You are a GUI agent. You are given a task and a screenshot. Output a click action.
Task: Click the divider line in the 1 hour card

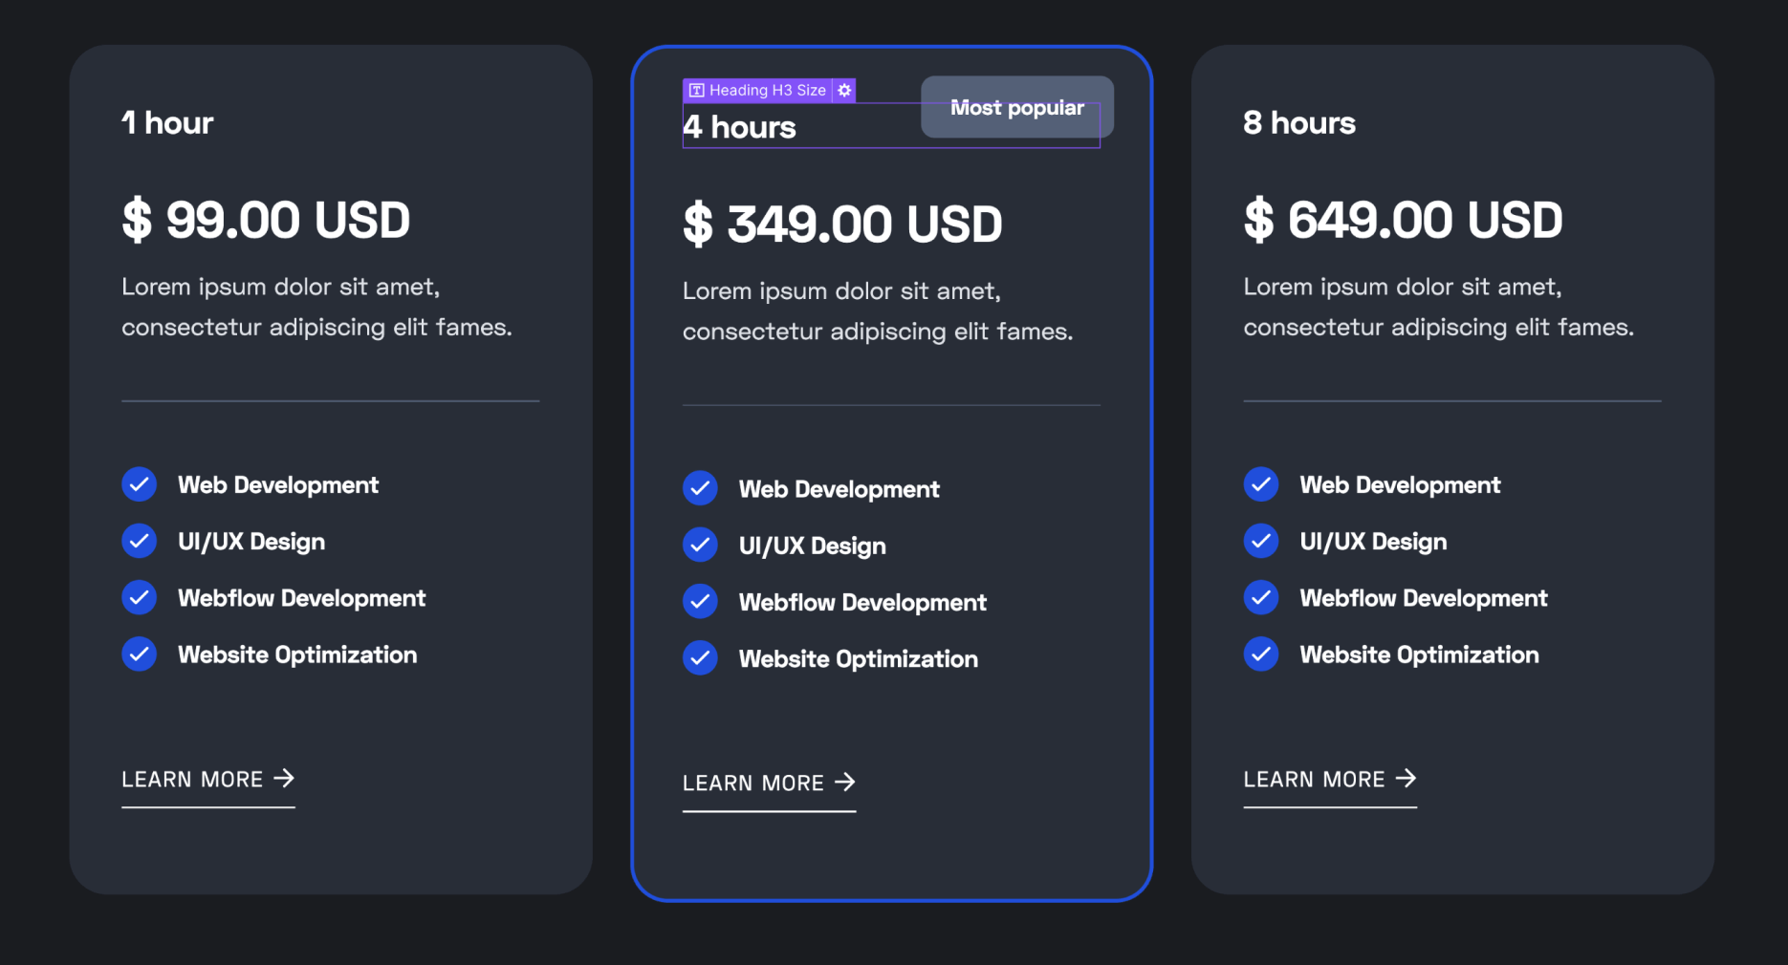[x=330, y=401]
